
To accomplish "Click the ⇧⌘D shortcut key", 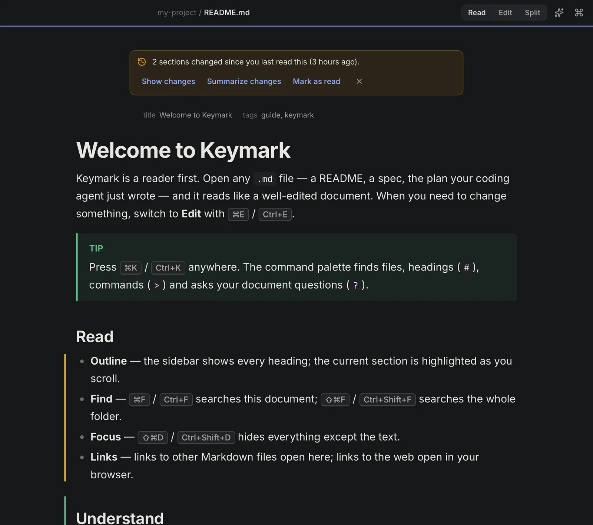I will tap(153, 438).
